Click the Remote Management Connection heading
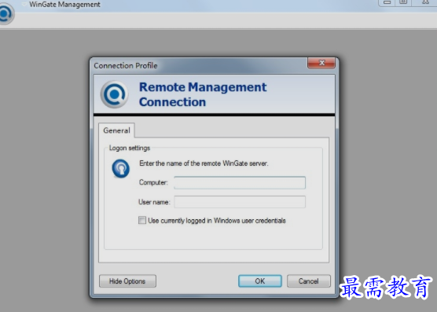This screenshot has width=437, height=312. [203, 94]
